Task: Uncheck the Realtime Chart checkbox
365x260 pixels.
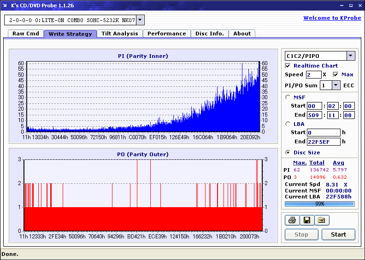Action: click(x=288, y=66)
